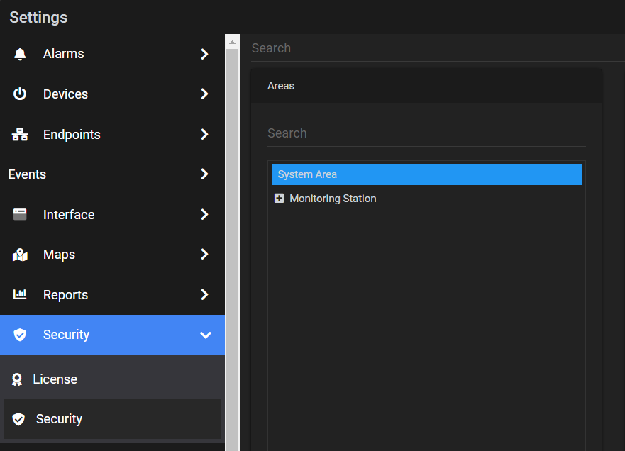Select the License sub-item
Screen dimensions: 625x451
point(112,379)
